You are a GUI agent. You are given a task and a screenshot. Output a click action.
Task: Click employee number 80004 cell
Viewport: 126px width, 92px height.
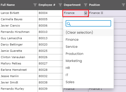[x=50, y=13]
